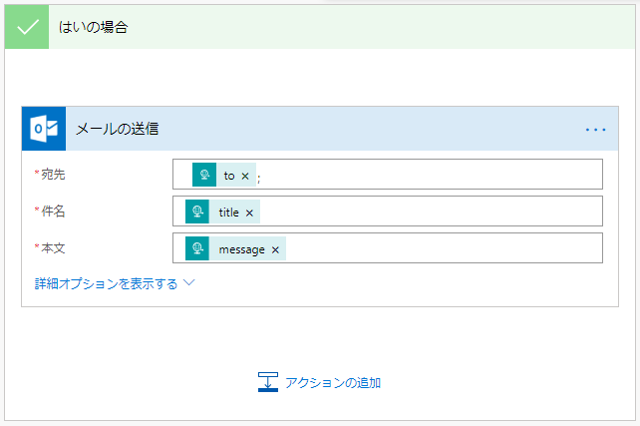Open the three-dot menu of メールの送信
The width and height of the screenshot is (640, 426).
pyautogui.click(x=595, y=130)
